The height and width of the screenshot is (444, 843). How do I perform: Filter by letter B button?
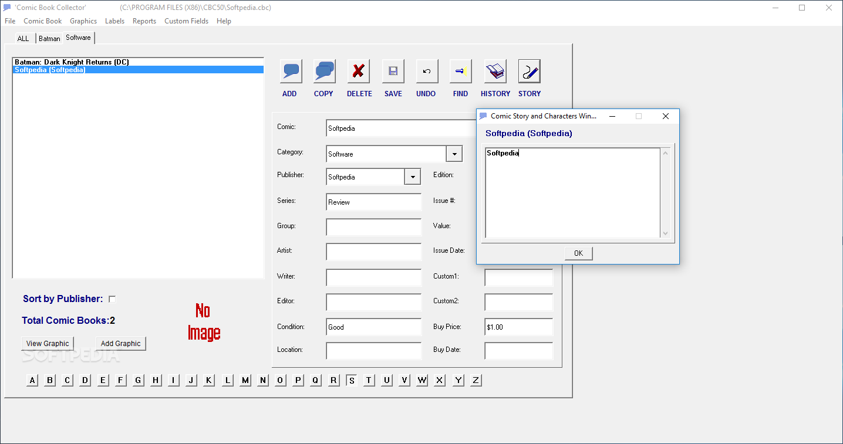50,381
